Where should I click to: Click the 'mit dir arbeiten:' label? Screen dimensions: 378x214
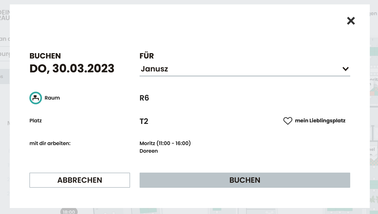pos(50,144)
